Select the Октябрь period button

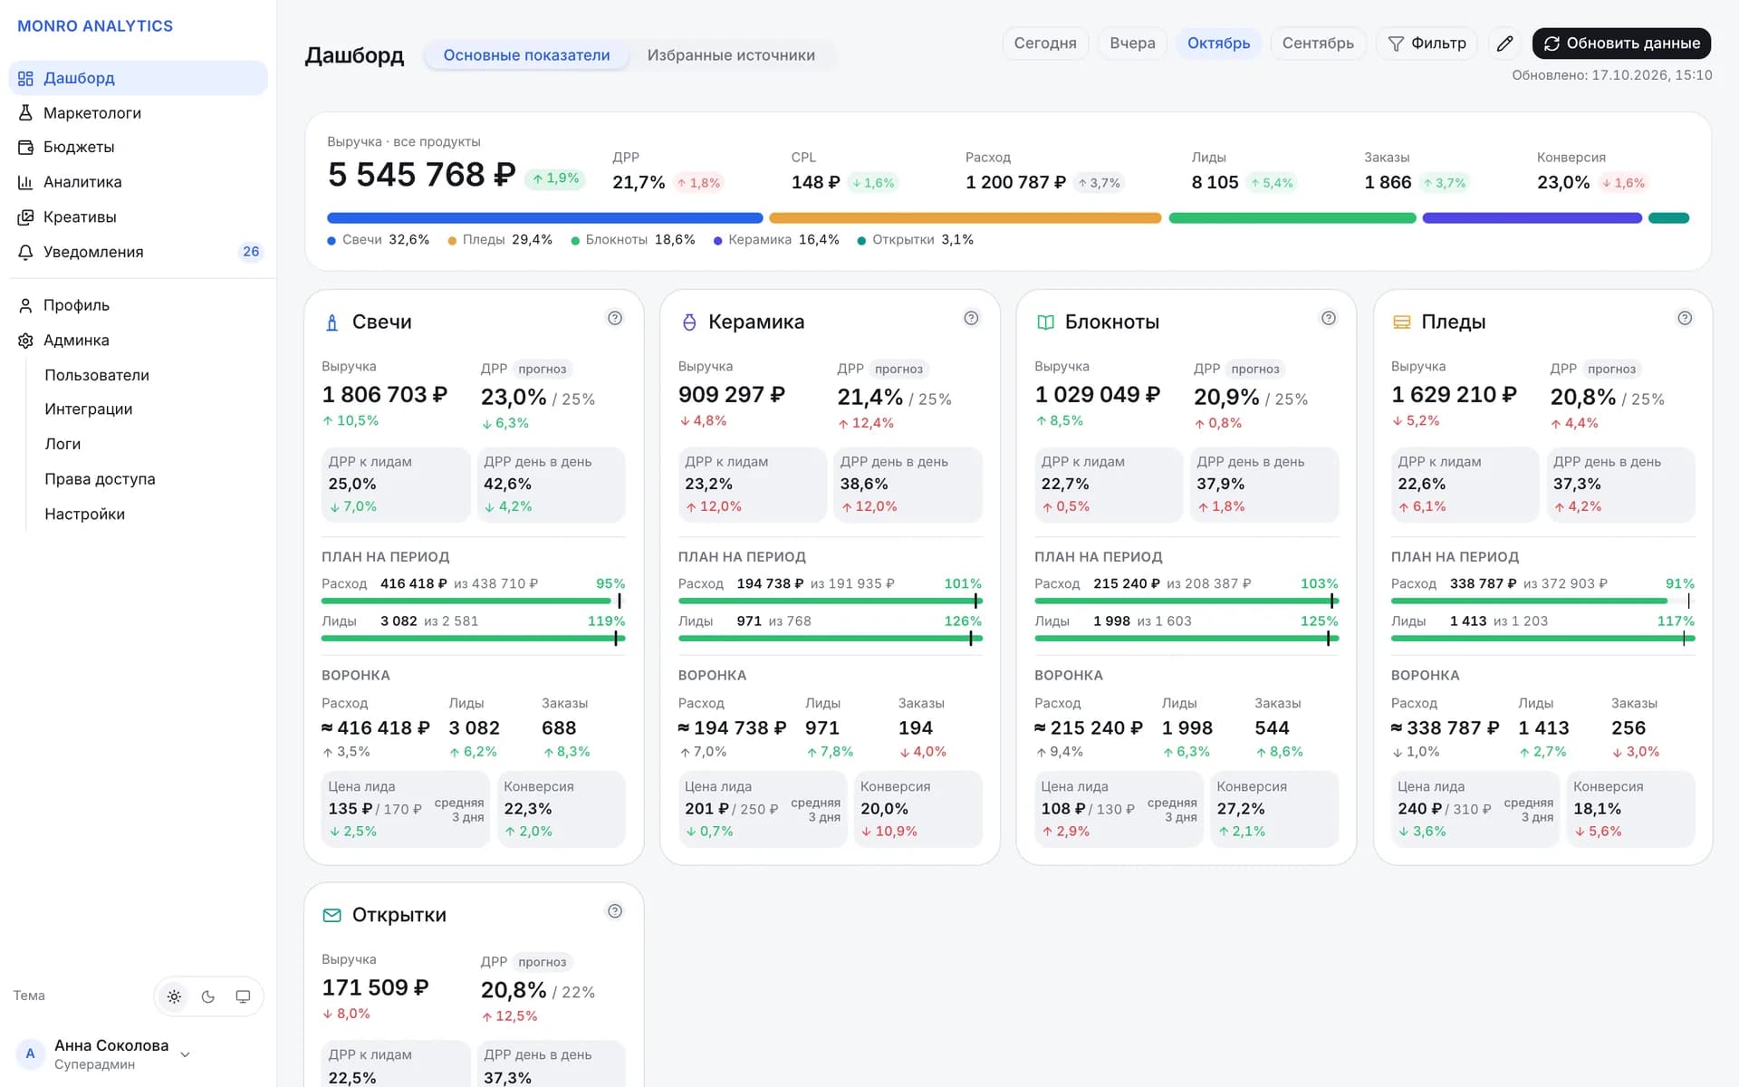(x=1218, y=43)
